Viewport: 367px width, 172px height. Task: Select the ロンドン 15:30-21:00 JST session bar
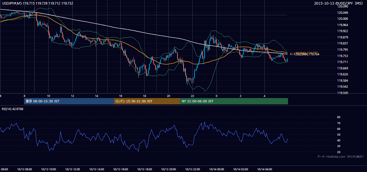click(147, 101)
